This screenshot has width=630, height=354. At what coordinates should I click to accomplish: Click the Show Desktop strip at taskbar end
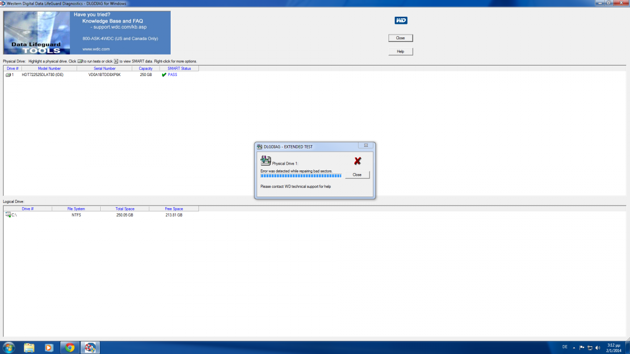(x=627, y=347)
